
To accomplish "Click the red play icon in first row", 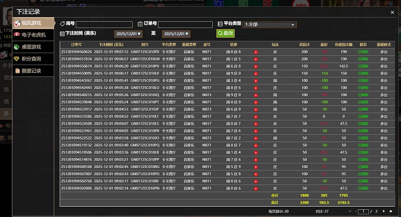I will [255, 52].
